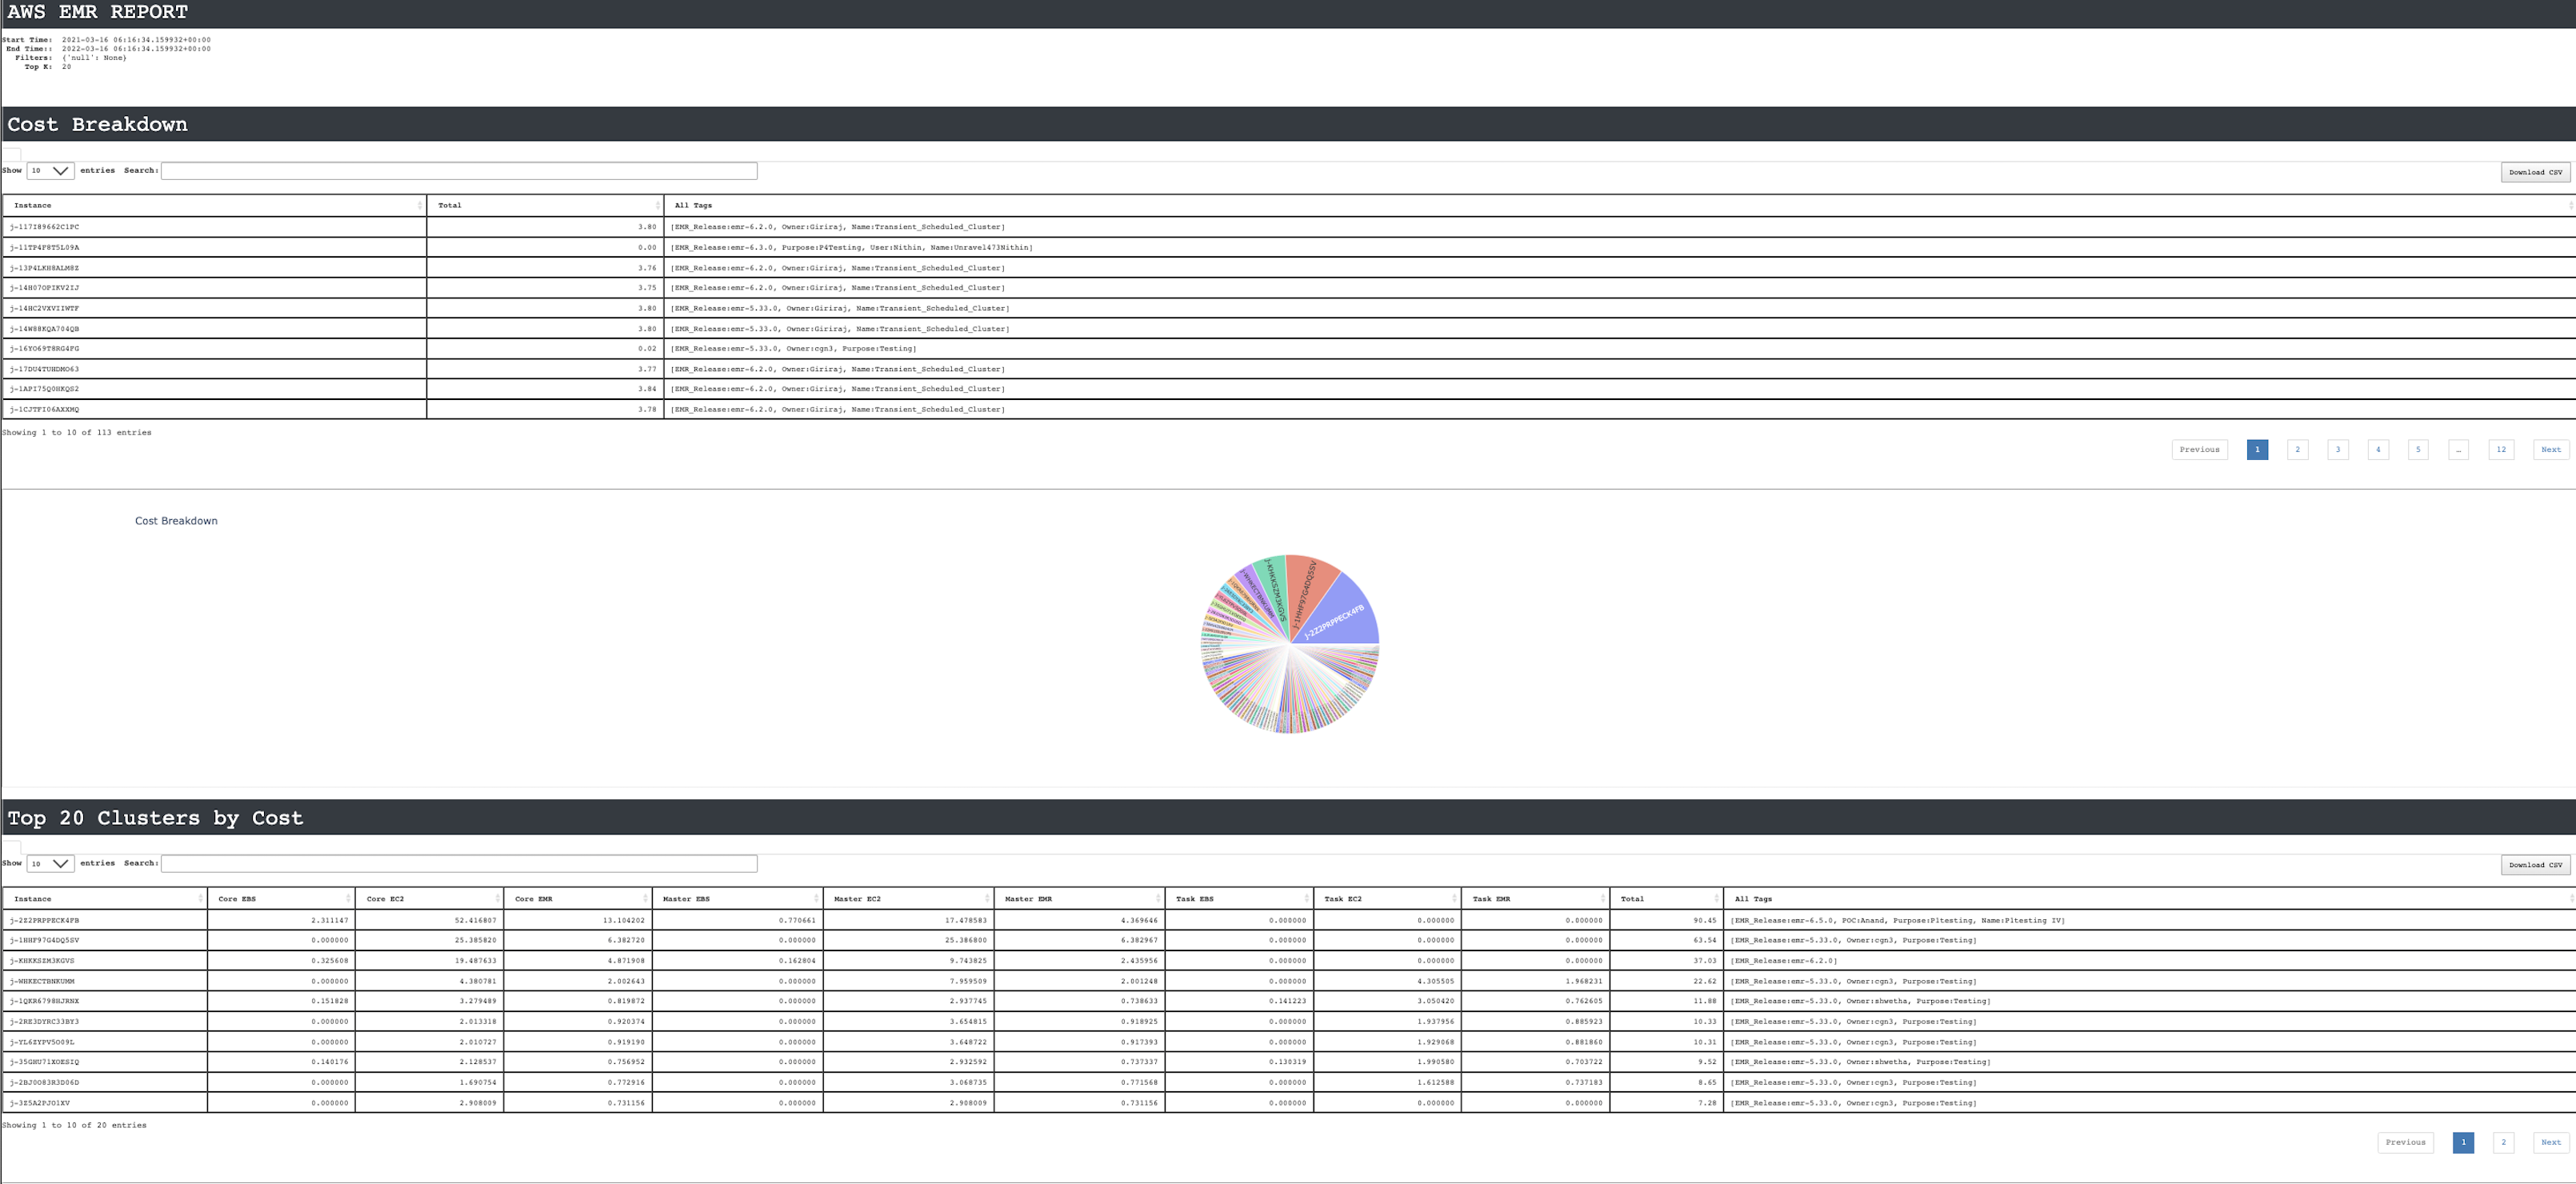Sort Top 20 Clusters by Core EBS

pos(281,899)
